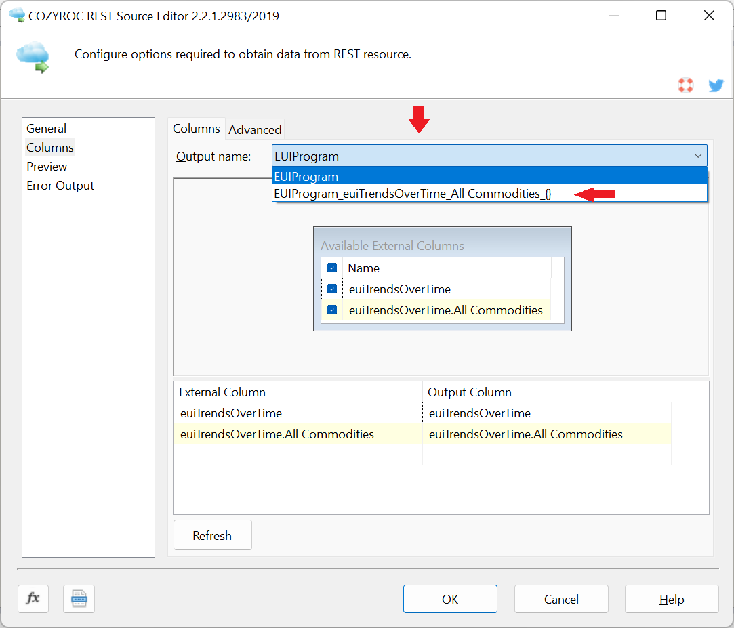Click the COZYROC title bar cloud icon

click(x=17, y=15)
